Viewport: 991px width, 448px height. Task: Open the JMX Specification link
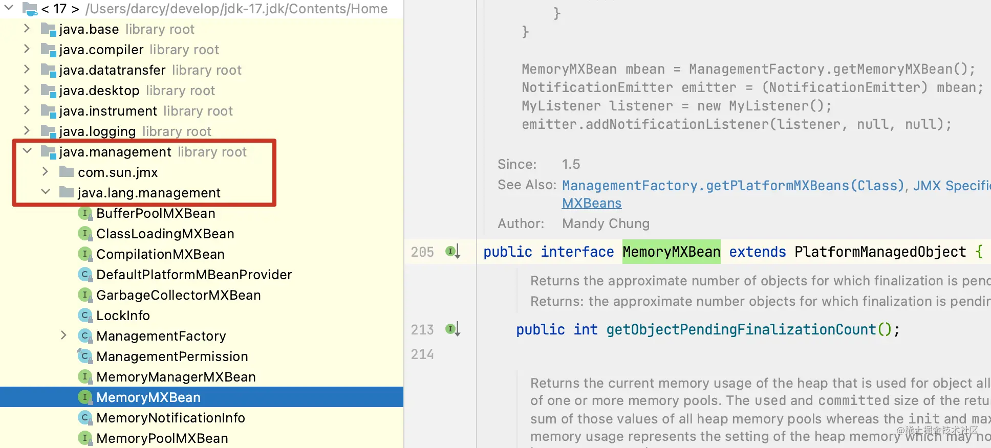[952, 185]
